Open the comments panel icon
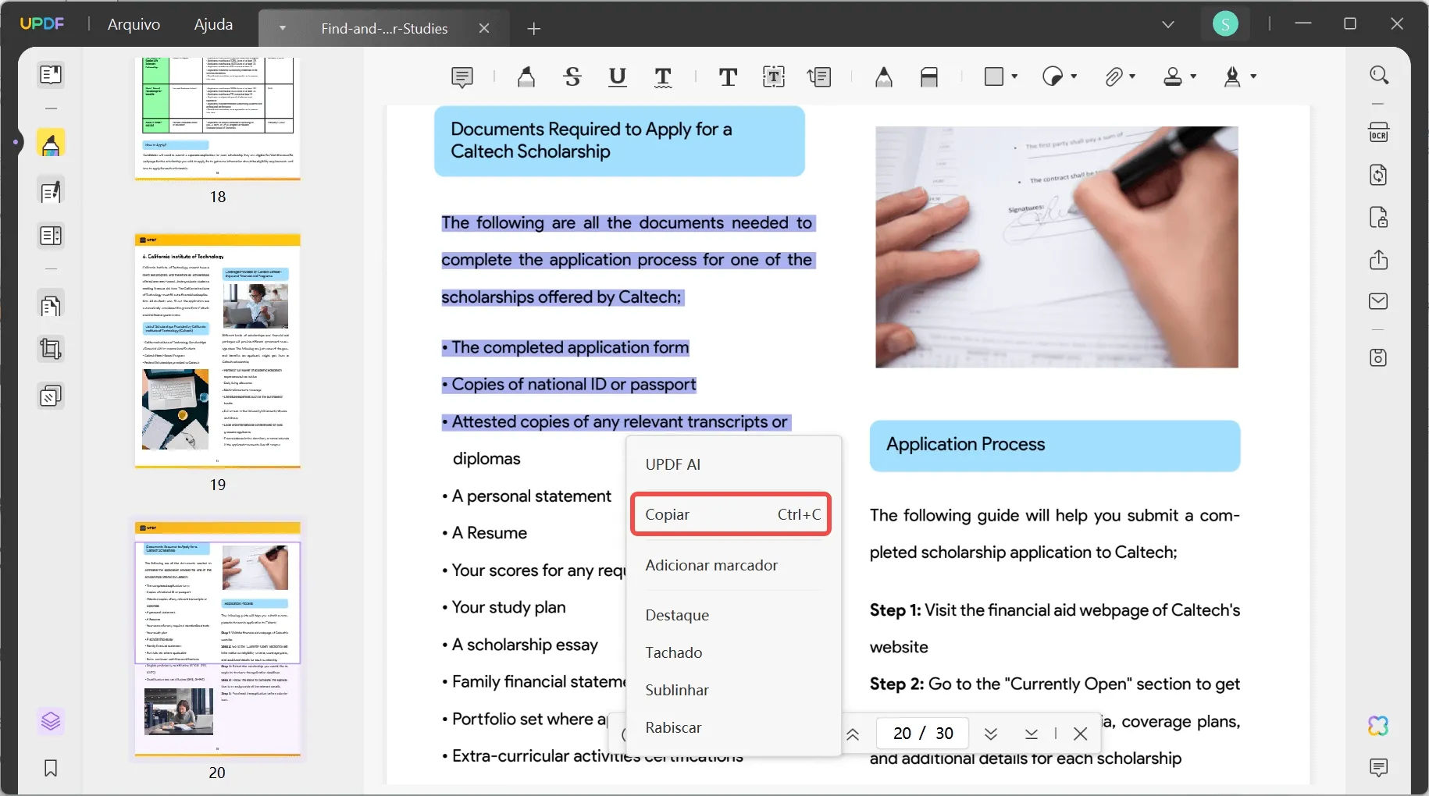 [x=1379, y=768]
